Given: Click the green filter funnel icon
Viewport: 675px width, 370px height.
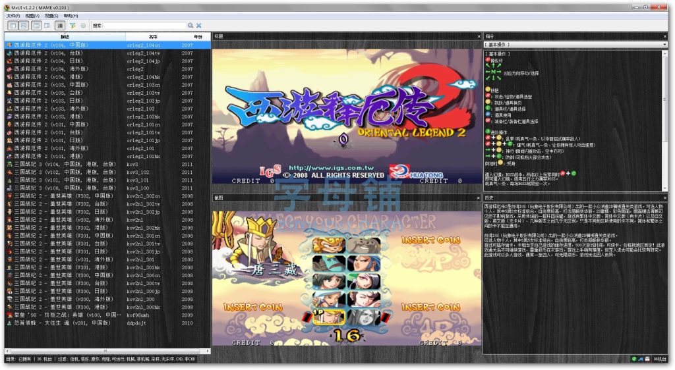Looking at the screenshot, I should (x=73, y=26).
